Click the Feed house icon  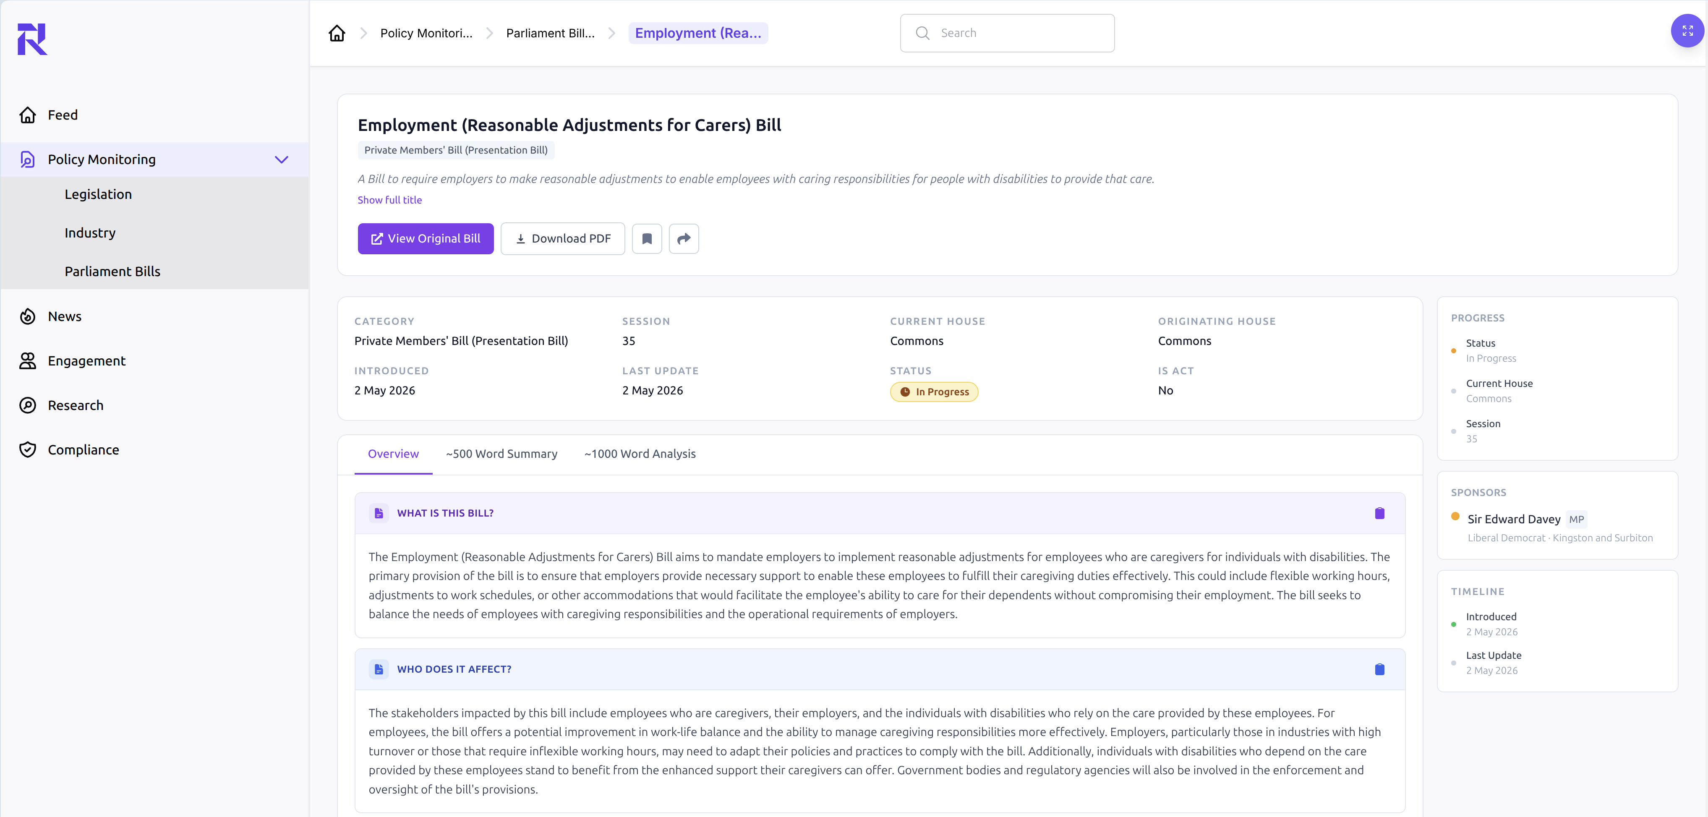(x=27, y=115)
